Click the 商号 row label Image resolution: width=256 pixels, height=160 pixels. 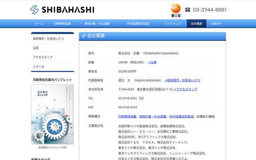[91, 53]
